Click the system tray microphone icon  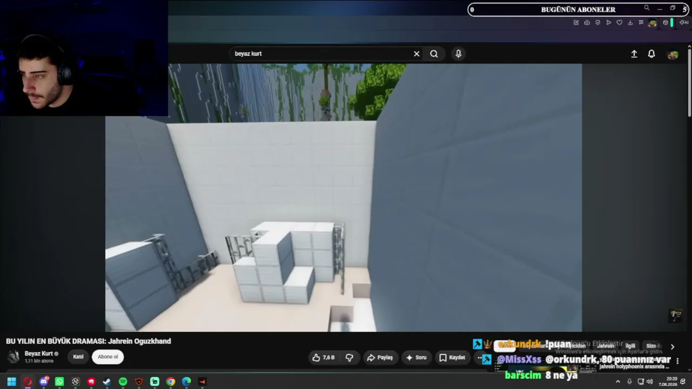629,381
